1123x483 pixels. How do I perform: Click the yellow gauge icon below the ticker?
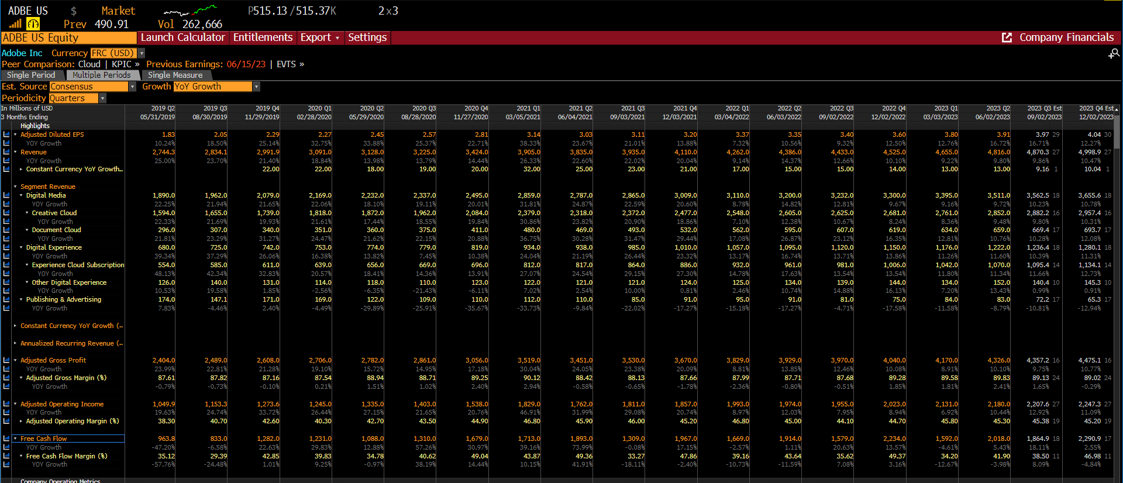click(33, 24)
